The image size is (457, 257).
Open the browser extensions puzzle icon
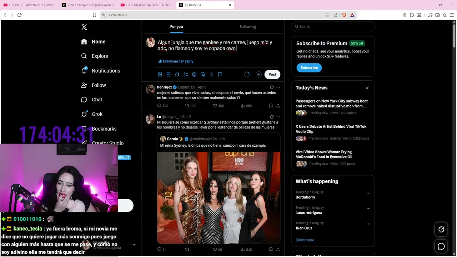pyautogui.click(x=412, y=15)
